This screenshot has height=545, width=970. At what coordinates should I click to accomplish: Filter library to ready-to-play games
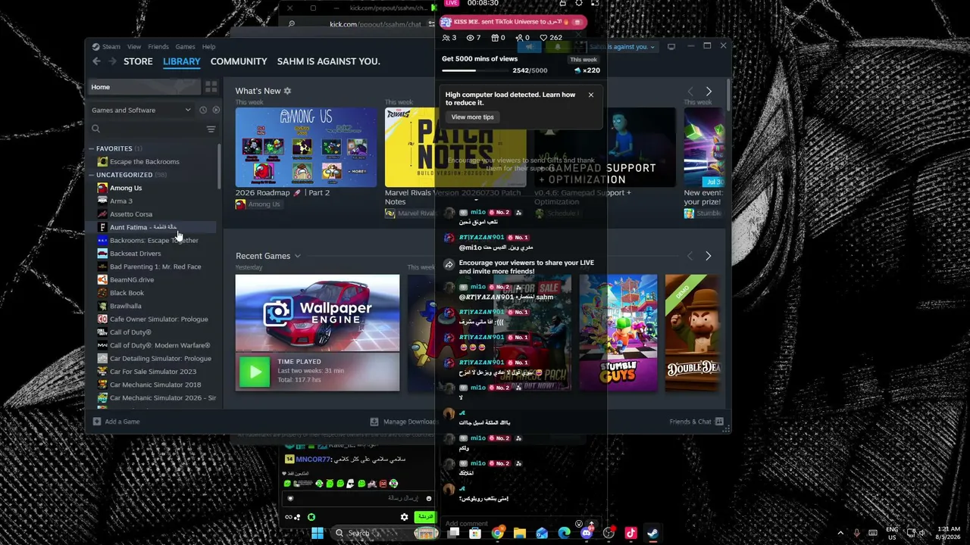[x=216, y=110]
